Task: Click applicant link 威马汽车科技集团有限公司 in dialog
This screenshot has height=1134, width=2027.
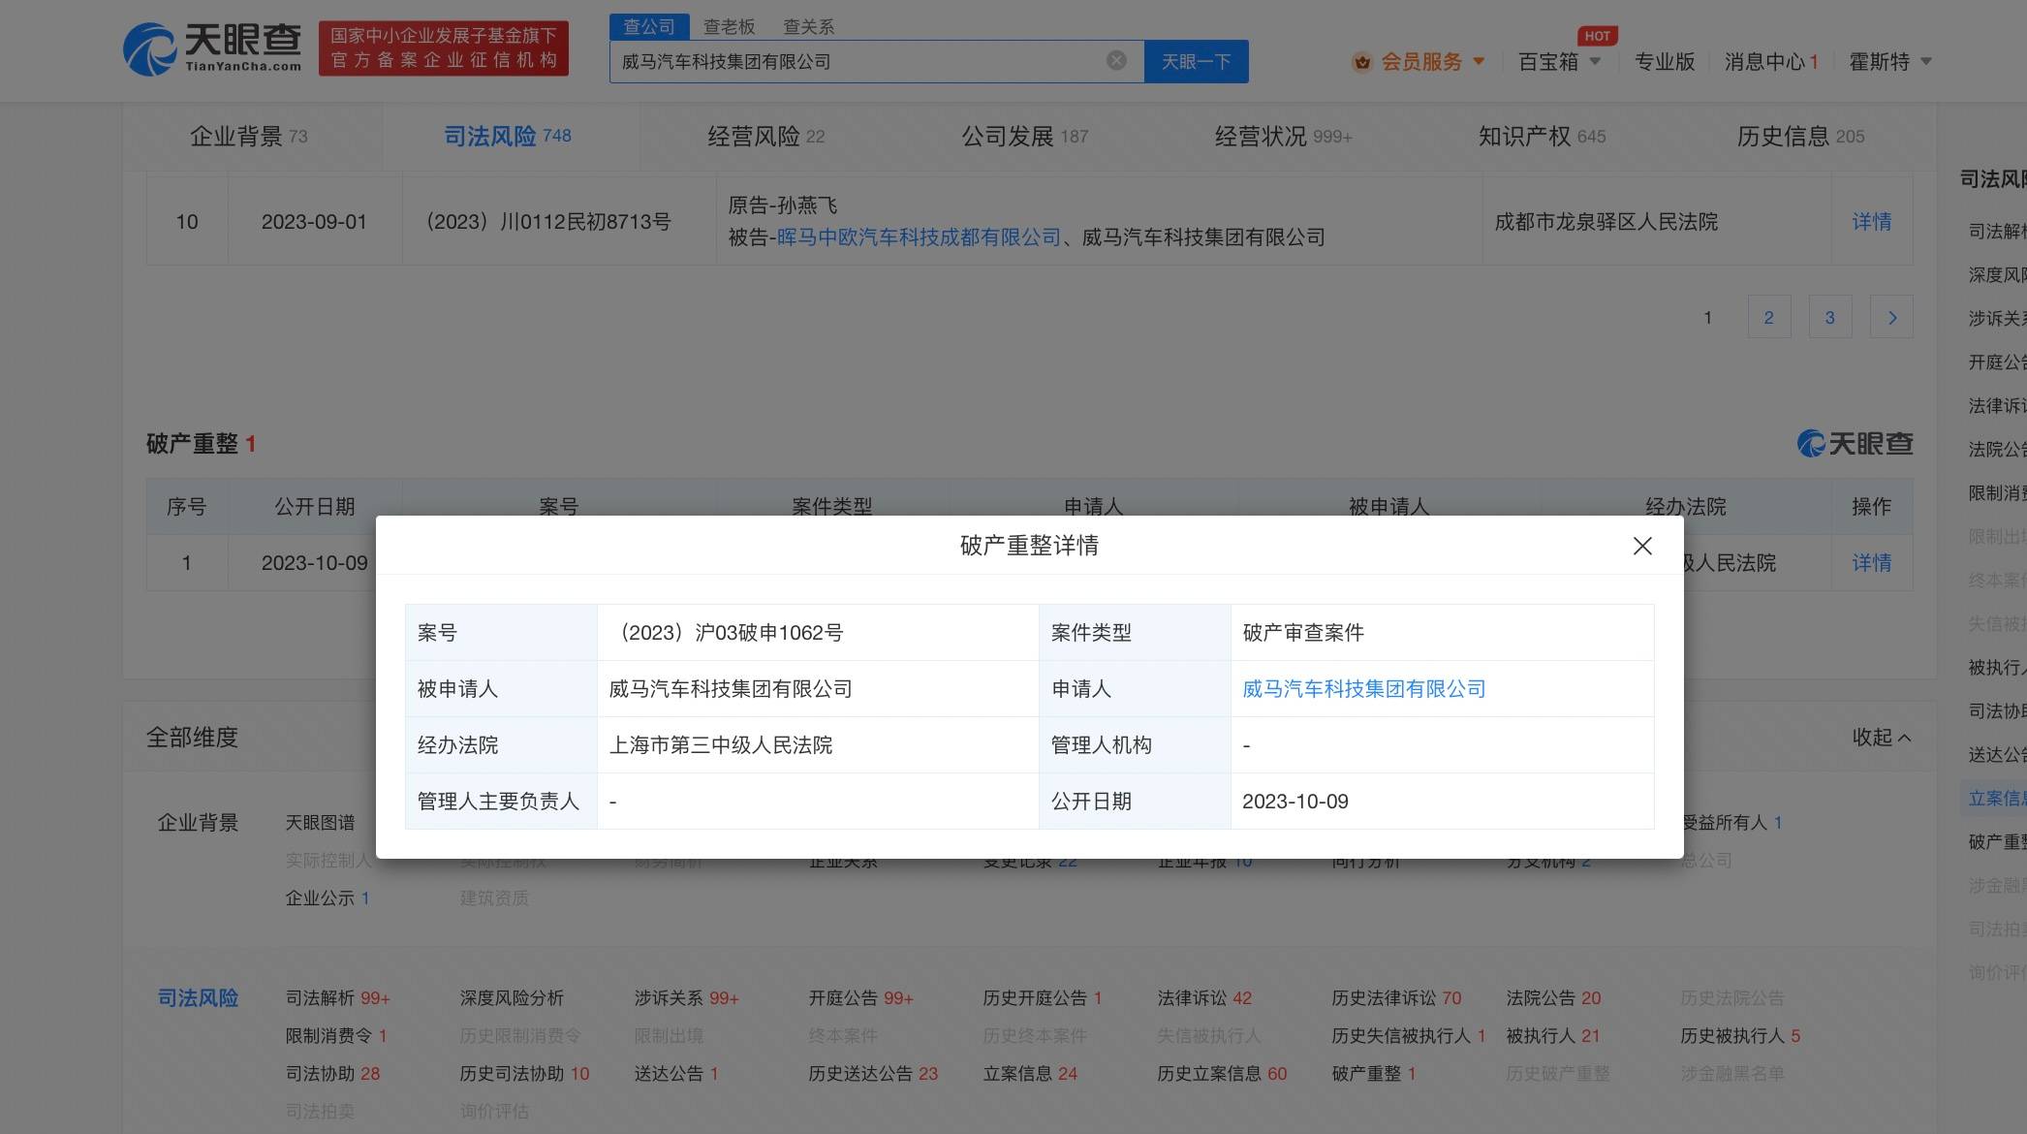Action: pos(1363,689)
